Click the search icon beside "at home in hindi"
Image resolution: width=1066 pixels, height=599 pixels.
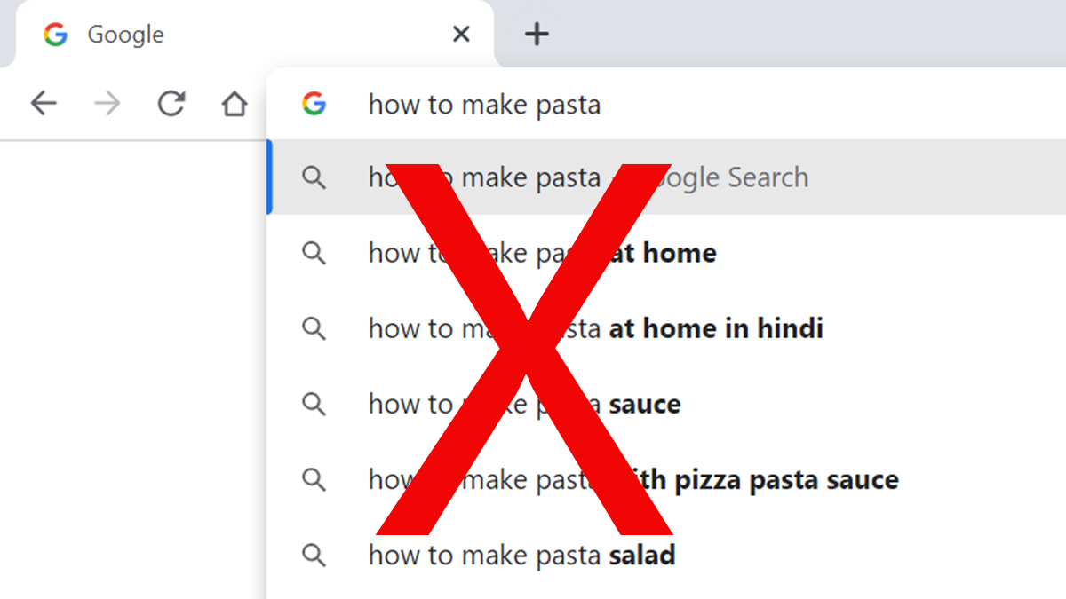click(314, 329)
